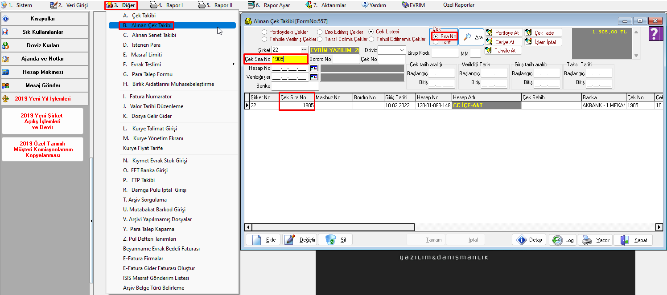
Task: Select Ciro Edilmiş Çekler radio option
Action: (320, 32)
